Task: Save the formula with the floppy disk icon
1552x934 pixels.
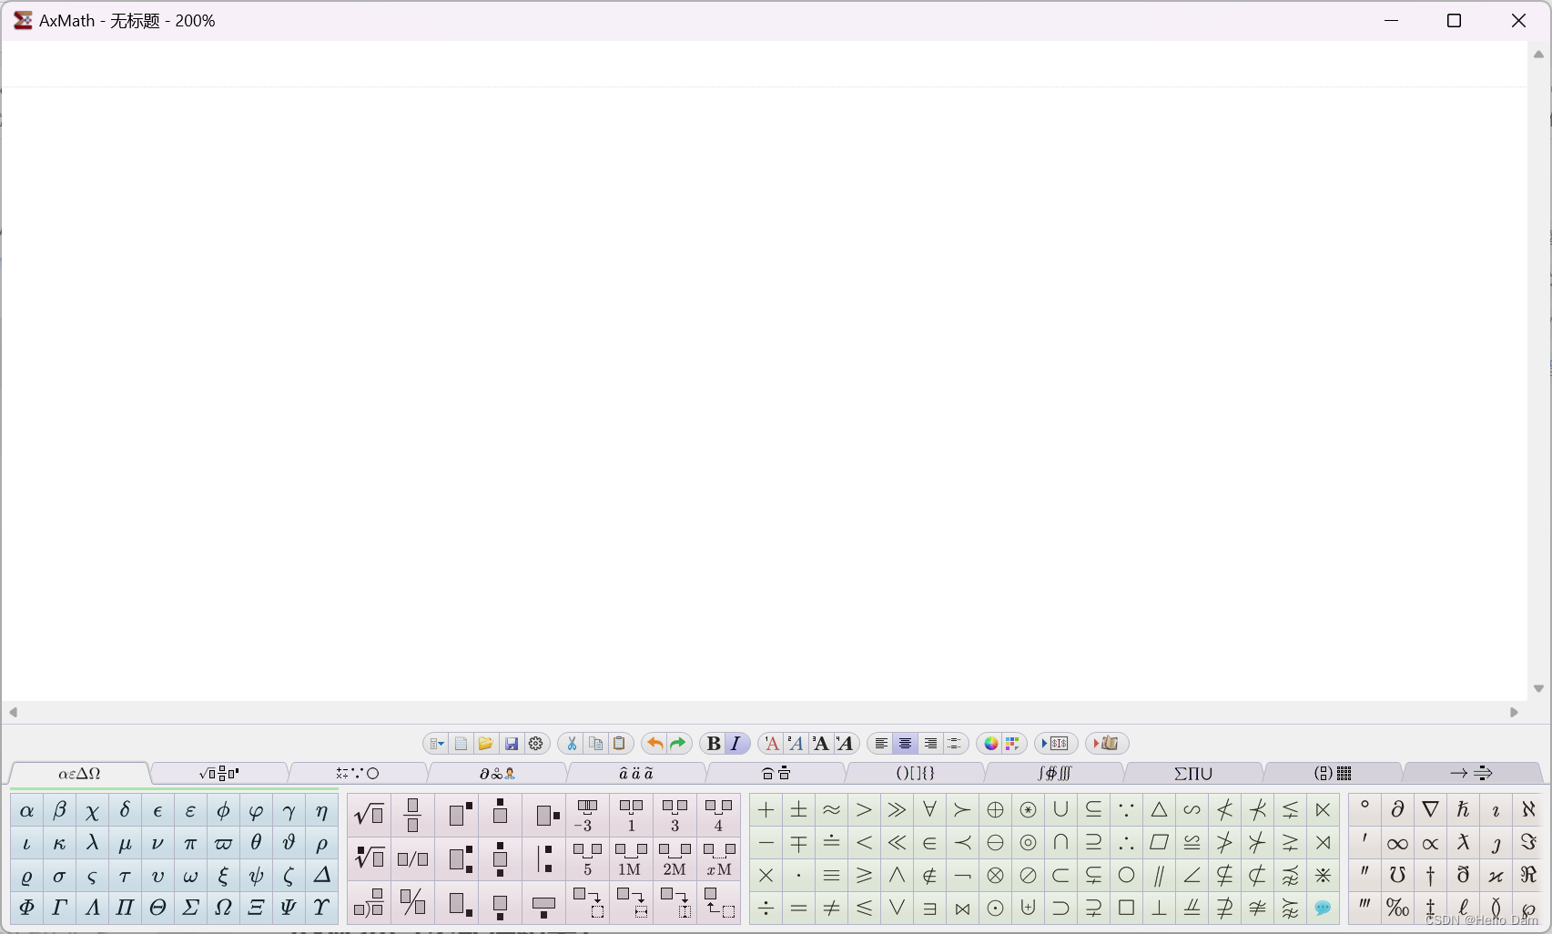Action: (512, 744)
